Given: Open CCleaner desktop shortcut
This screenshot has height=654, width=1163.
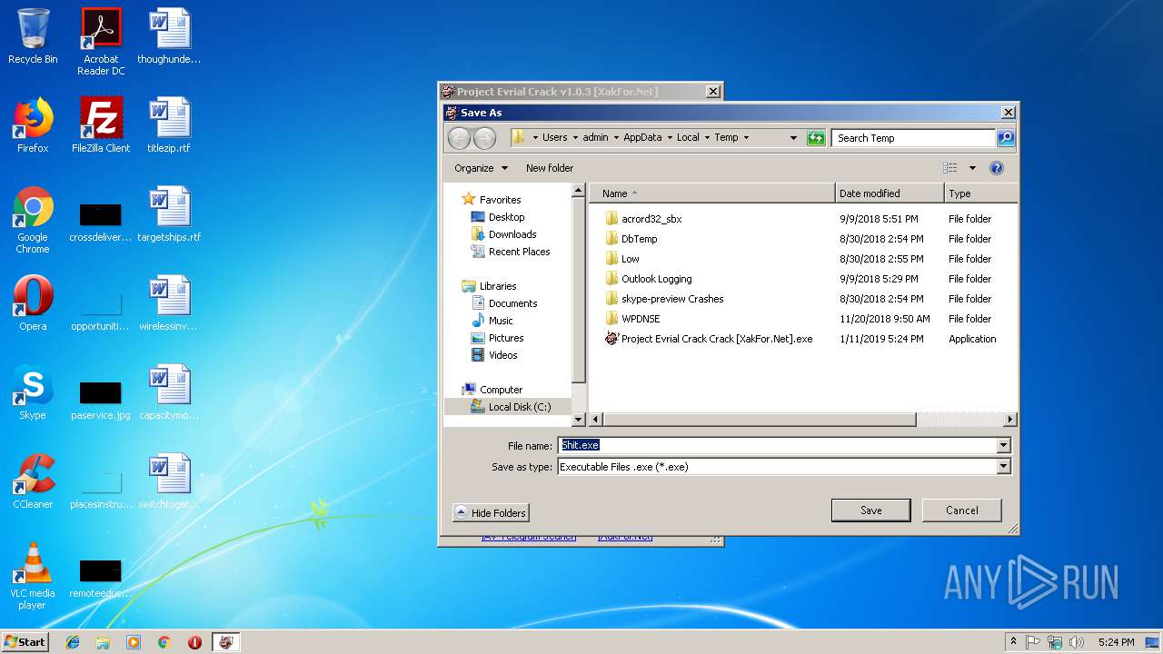Looking at the screenshot, I should [x=33, y=481].
